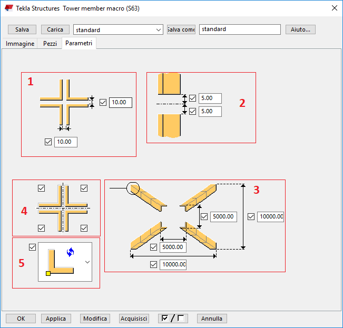Click the four-angle tower member diagram
The height and width of the screenshot is (328, 343).
tap(173, 216)
